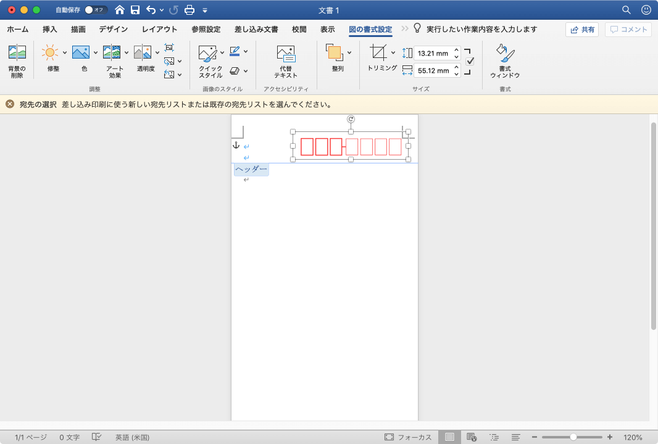Open the Layout (レイアウト) tab
This screenshot has height=444, width=658.
(159, 30)
